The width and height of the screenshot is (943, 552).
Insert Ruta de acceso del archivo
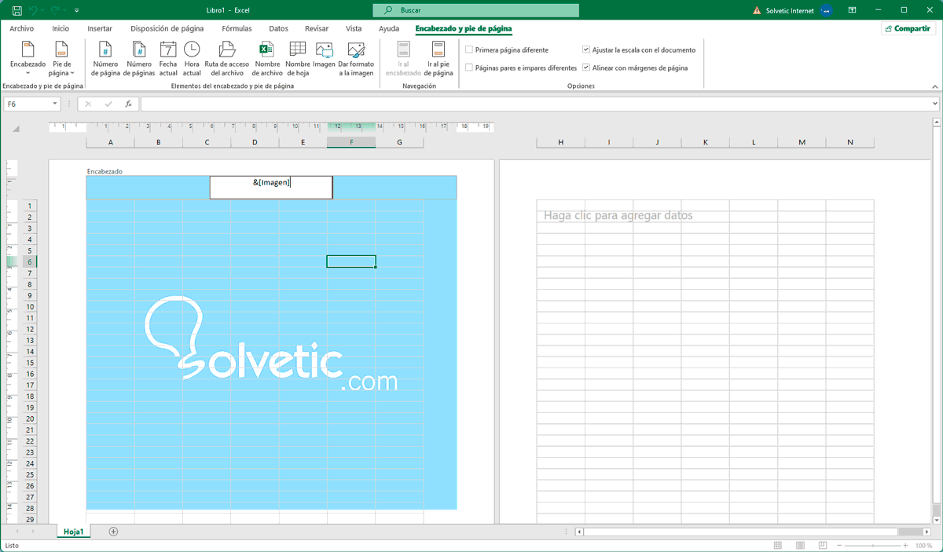pos(227,59)
